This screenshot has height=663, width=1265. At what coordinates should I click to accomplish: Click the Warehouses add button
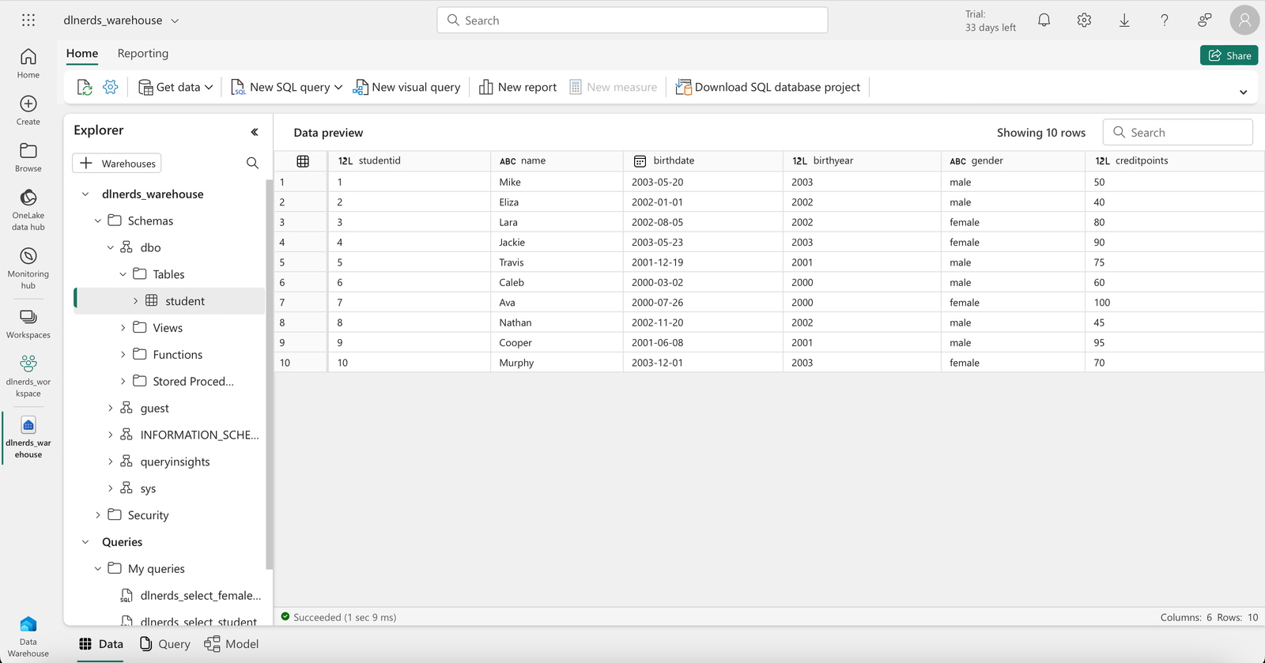click(117, 164)
